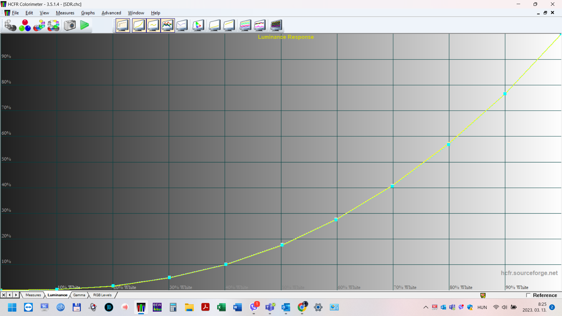
Task: Toggle the RGB levels graph icon
Action: tap(167, 25)
